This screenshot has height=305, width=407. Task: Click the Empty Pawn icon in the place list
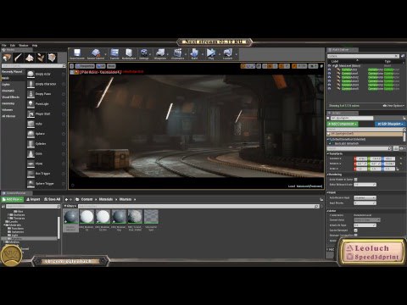(x=31, y=94)
